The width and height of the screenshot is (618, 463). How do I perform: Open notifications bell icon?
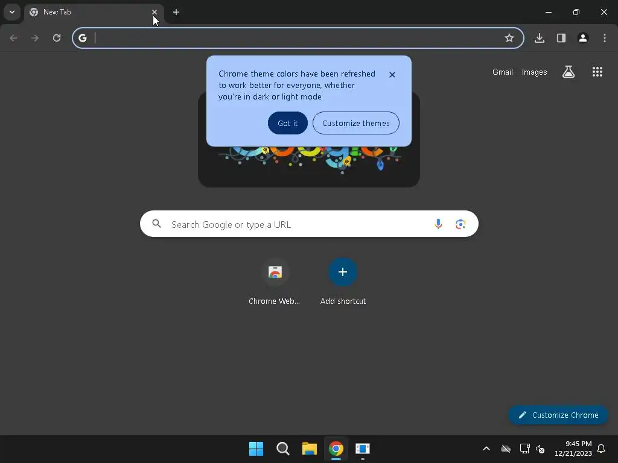[601, 449]
